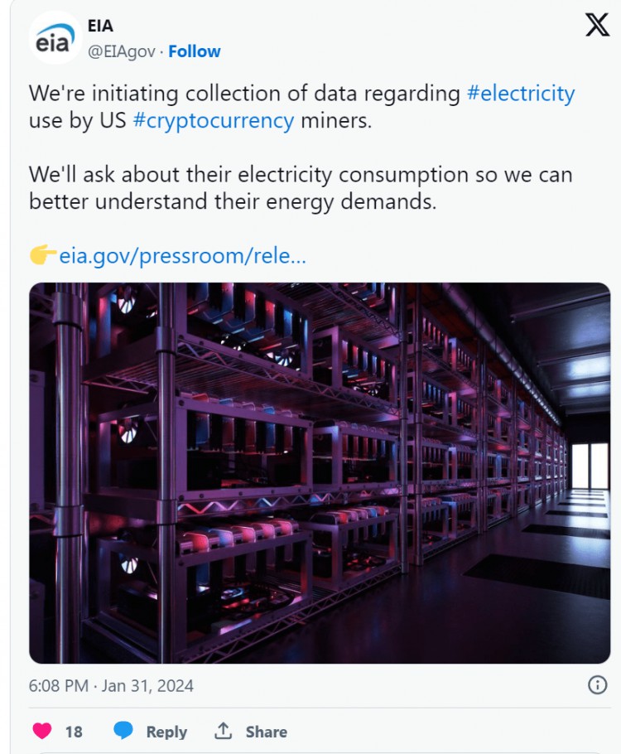Open the EIA profile avatar logo
621x754 pixels.
[55, 38]
